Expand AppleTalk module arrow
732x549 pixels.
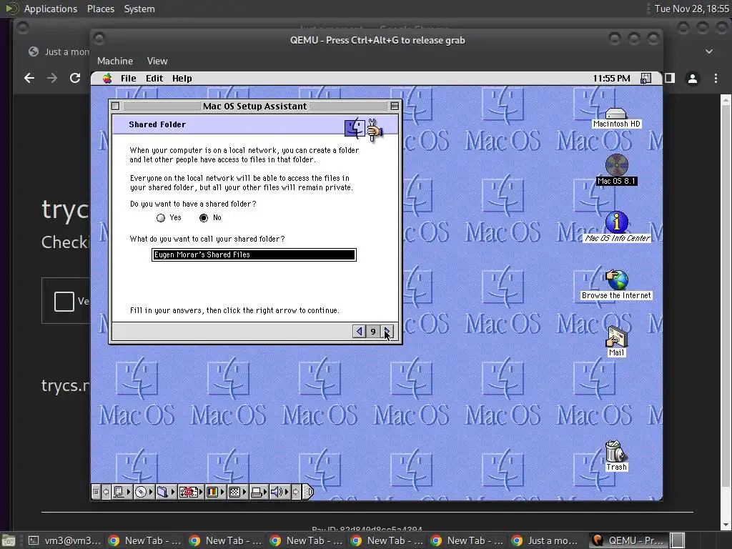[129, 492]
